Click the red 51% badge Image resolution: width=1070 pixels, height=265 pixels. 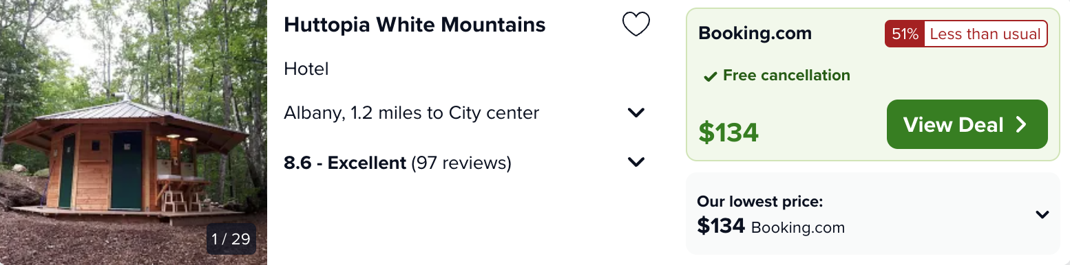[905, 34]
